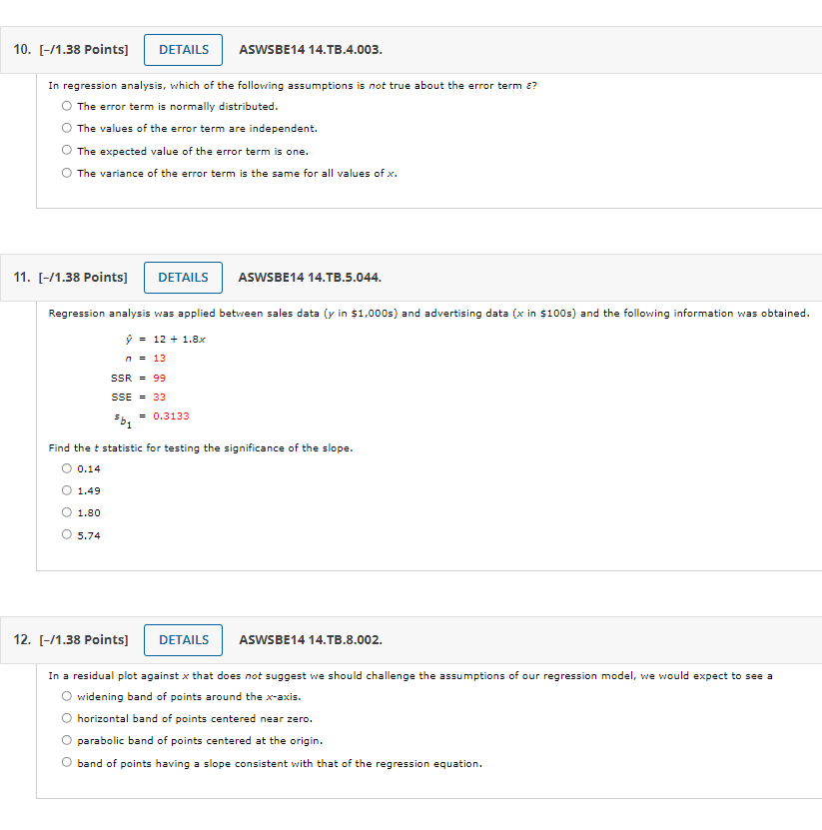Pick 'variance of the error term is the same'
The height and width of the screenshot is (830, 822).
66,173
